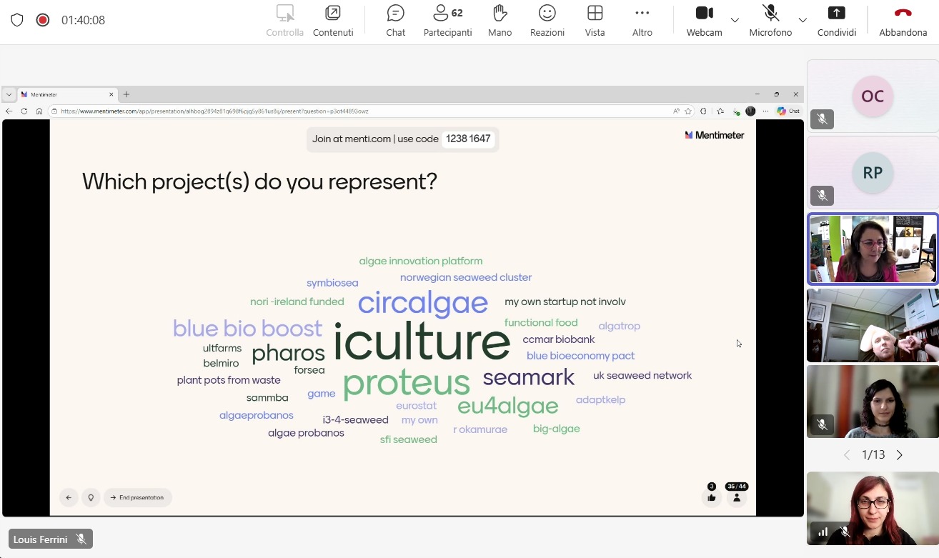
Task: Expand the Microfono options arrow
Action: (x=803, y=20)
